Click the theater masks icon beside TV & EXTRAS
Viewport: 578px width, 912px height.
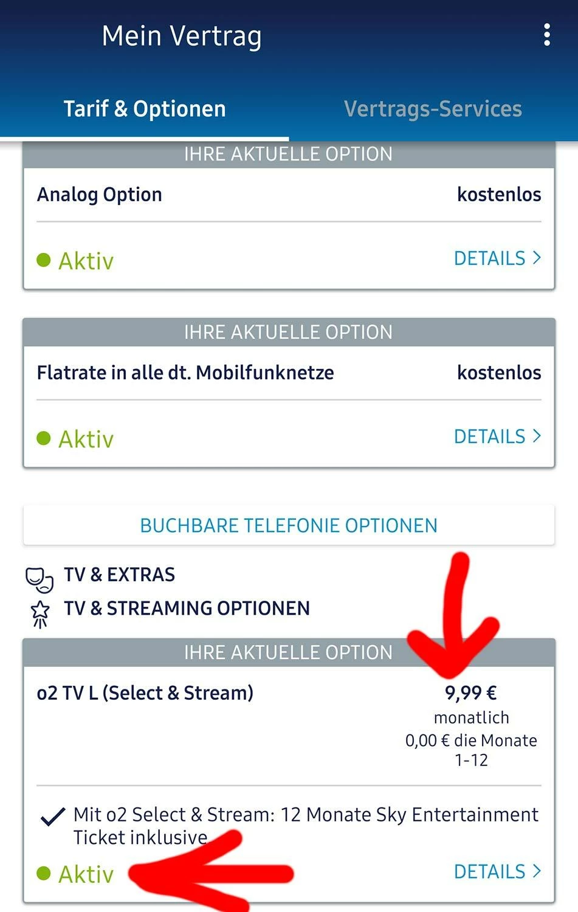pyautogui.click(x=40, y=579)
